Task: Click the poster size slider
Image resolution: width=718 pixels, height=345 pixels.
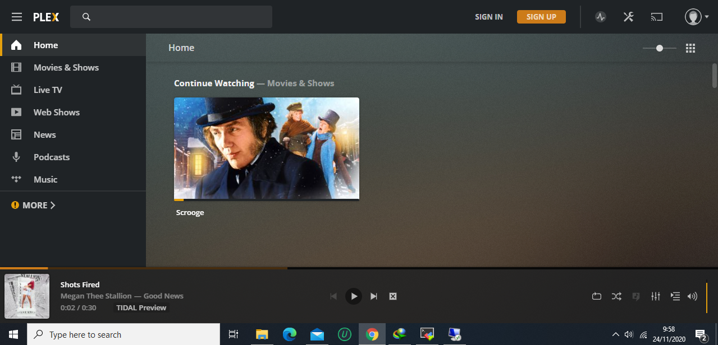Action: (660, 48)
